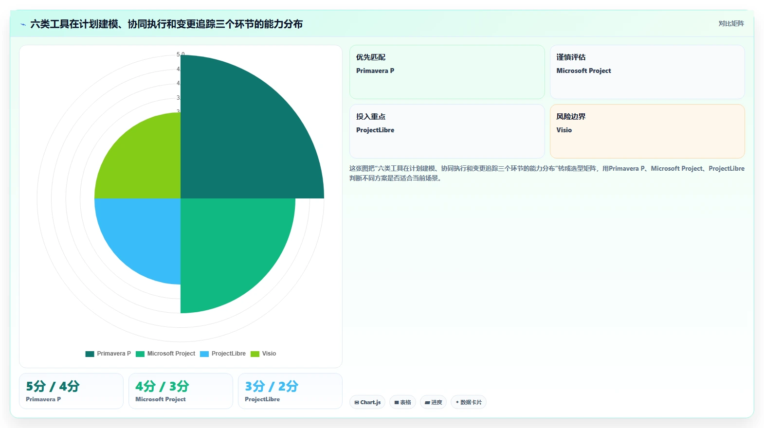Click the 5分 / 4分 Primavera P stat card
Image resolution: width=764 pixels, height=428 pixels.
71,391
